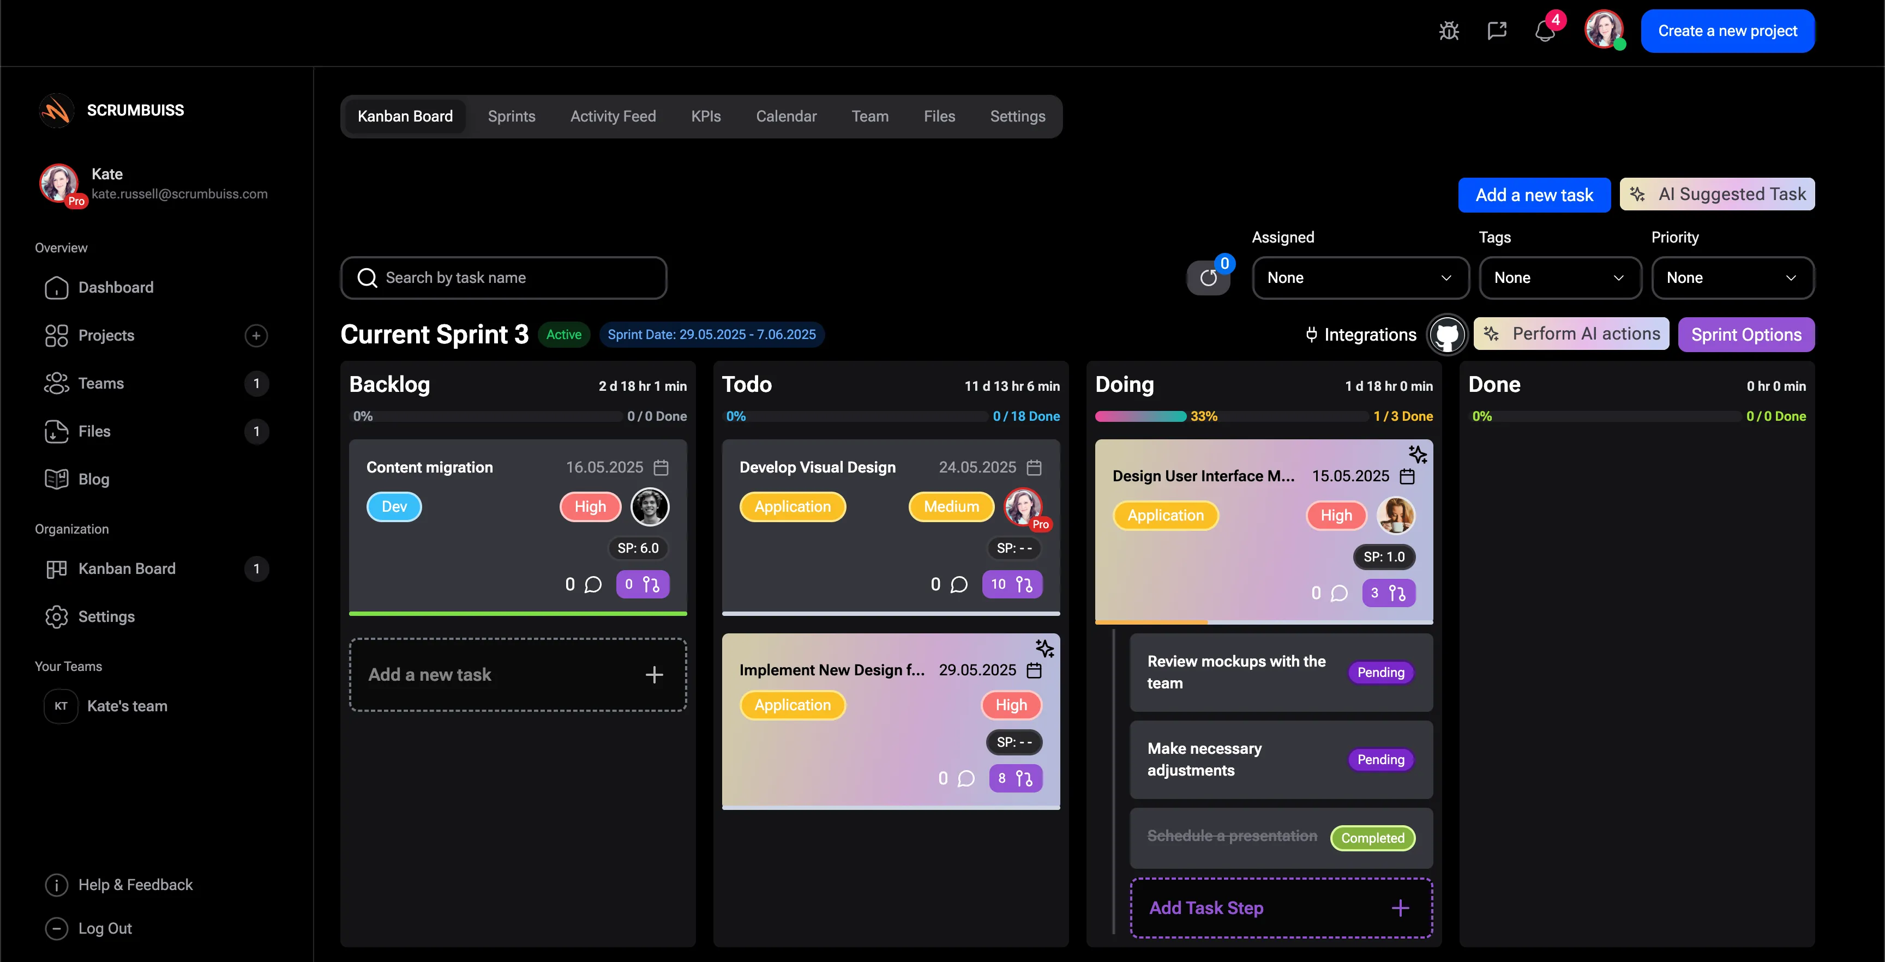Open the GitHub integration icon
1885x962 pixels.
tap(1446, 335)
